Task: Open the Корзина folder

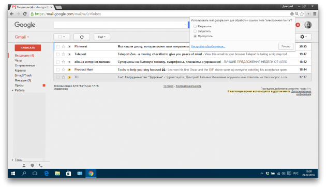Action: click(x=20, y=71)
